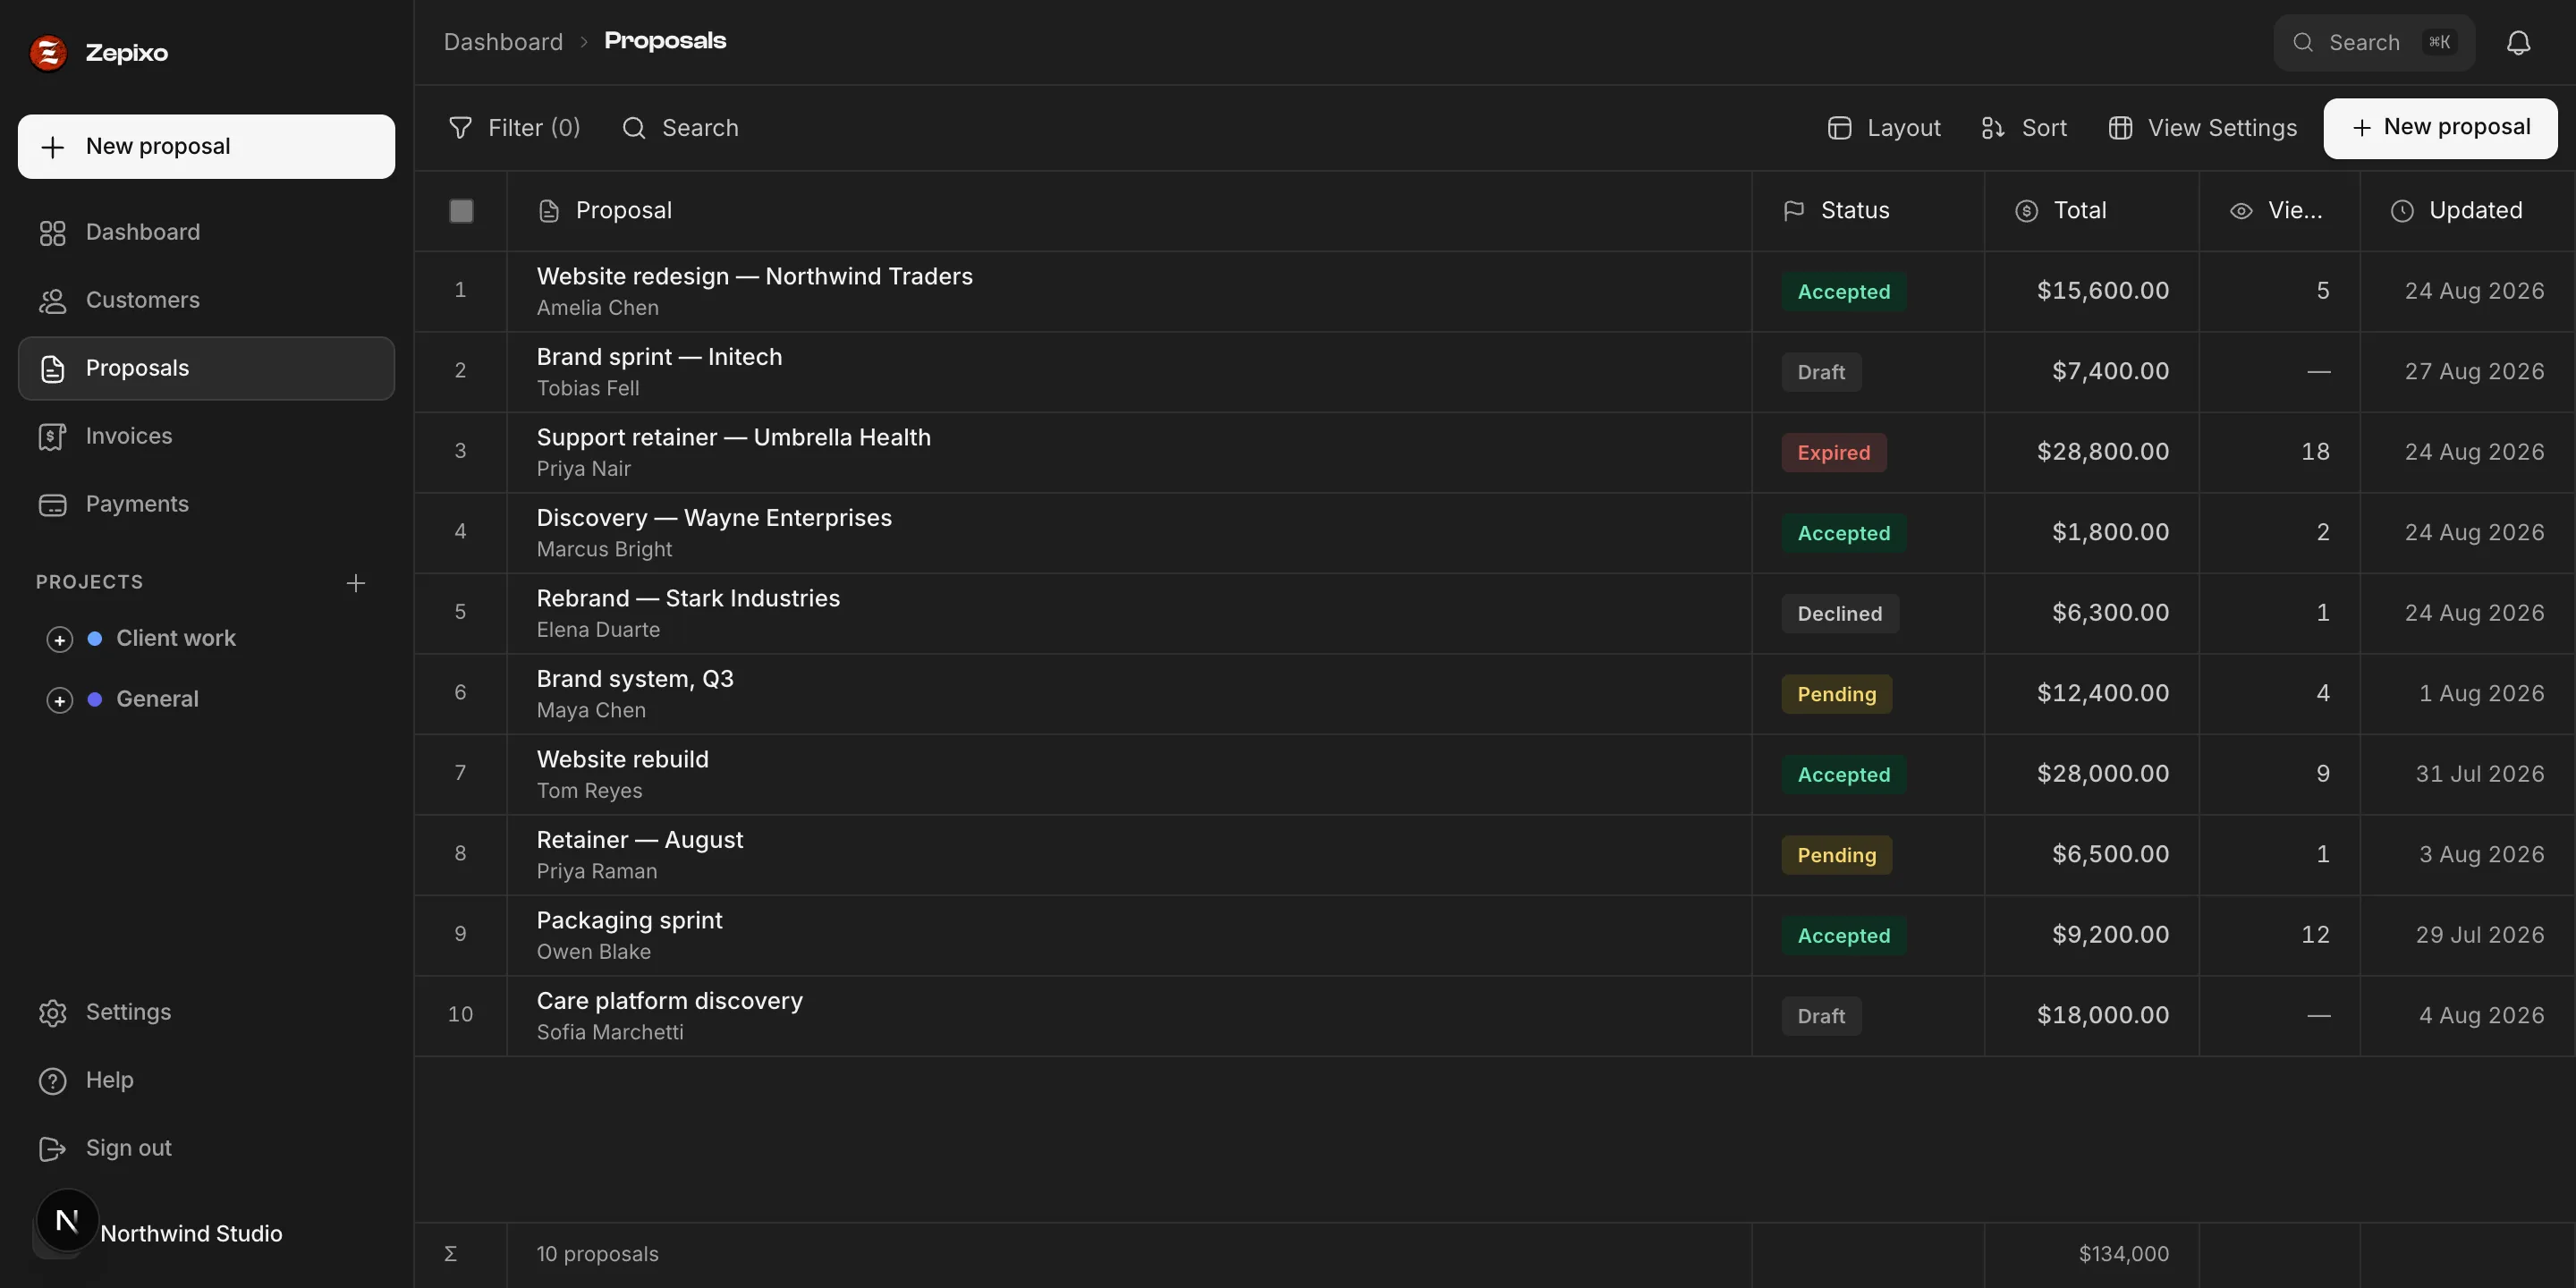Go to Payments in sidebar
The image size is (2576, 1288).
[x=206, y=505]
